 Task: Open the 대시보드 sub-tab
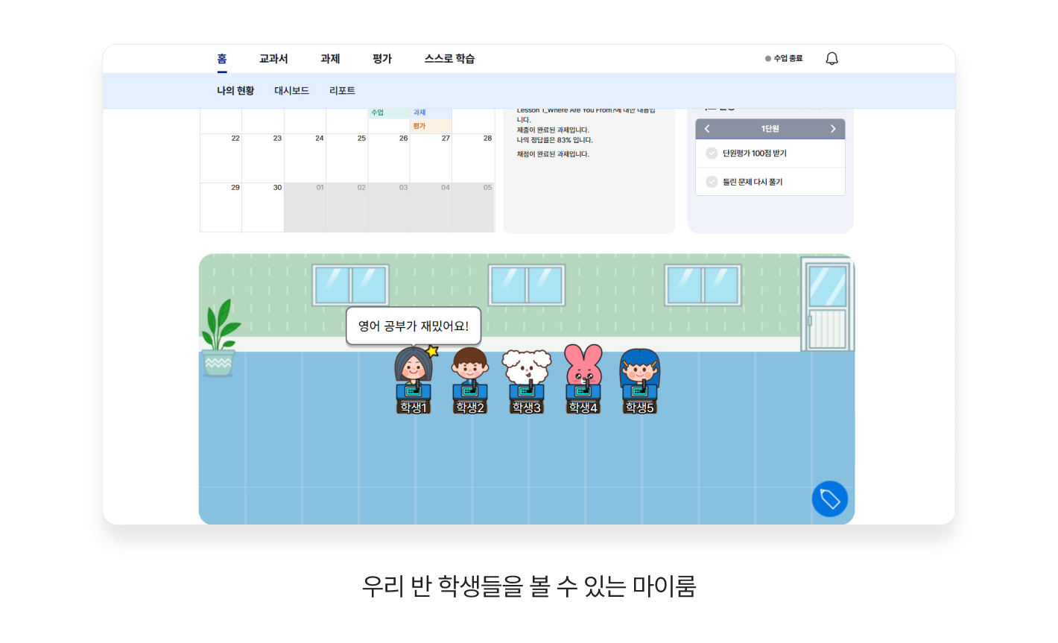[x=291, y=91]
